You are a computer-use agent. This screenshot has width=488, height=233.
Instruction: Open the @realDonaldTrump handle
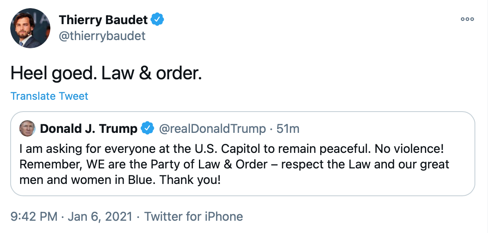(212, 129)
